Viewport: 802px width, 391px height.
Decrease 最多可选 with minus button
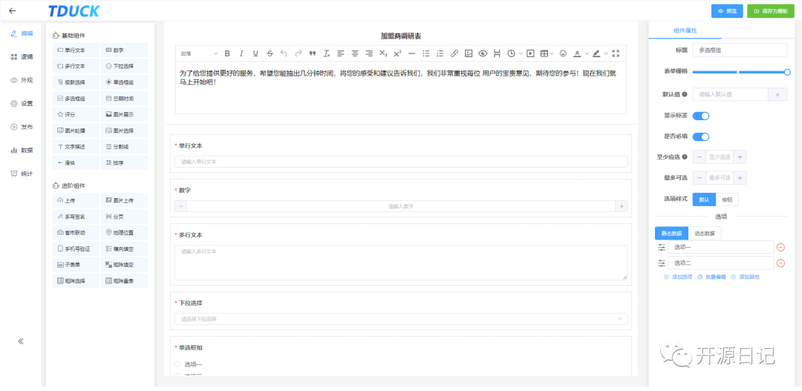pos(700,178)
